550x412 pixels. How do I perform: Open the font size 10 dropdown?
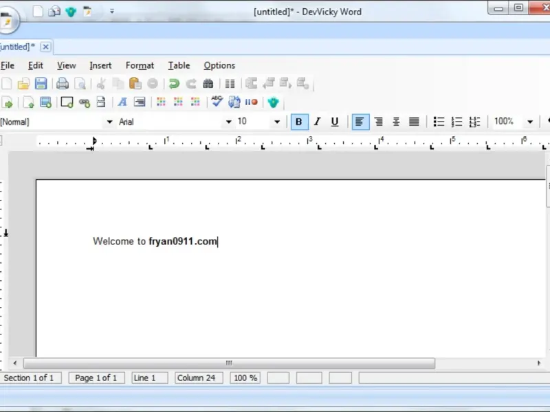pyautogui.click(x=277, y=122)
